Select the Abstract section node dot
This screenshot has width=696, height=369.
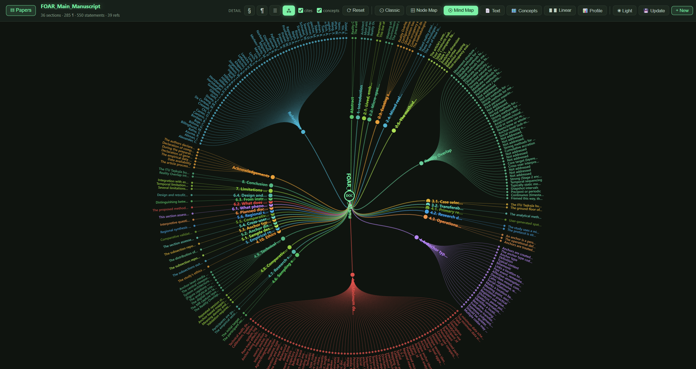(352, 117)
